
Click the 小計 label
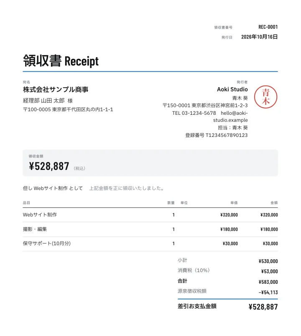[183, 260]
